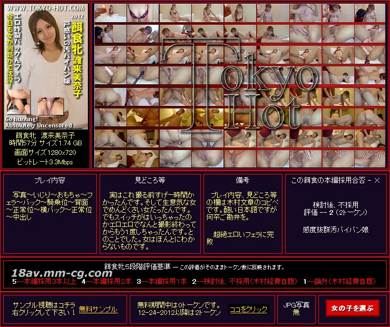Click the プレイ内容 heading
Image resolution: width=390 pixels, height=327 pixels.
pyautogui.click(x=50, y=180)
